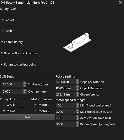Close the Rotary Setup window
Image resolution: width=124 pixels, height=140 pixels.
pyautogui.click(x=120, y=3)
